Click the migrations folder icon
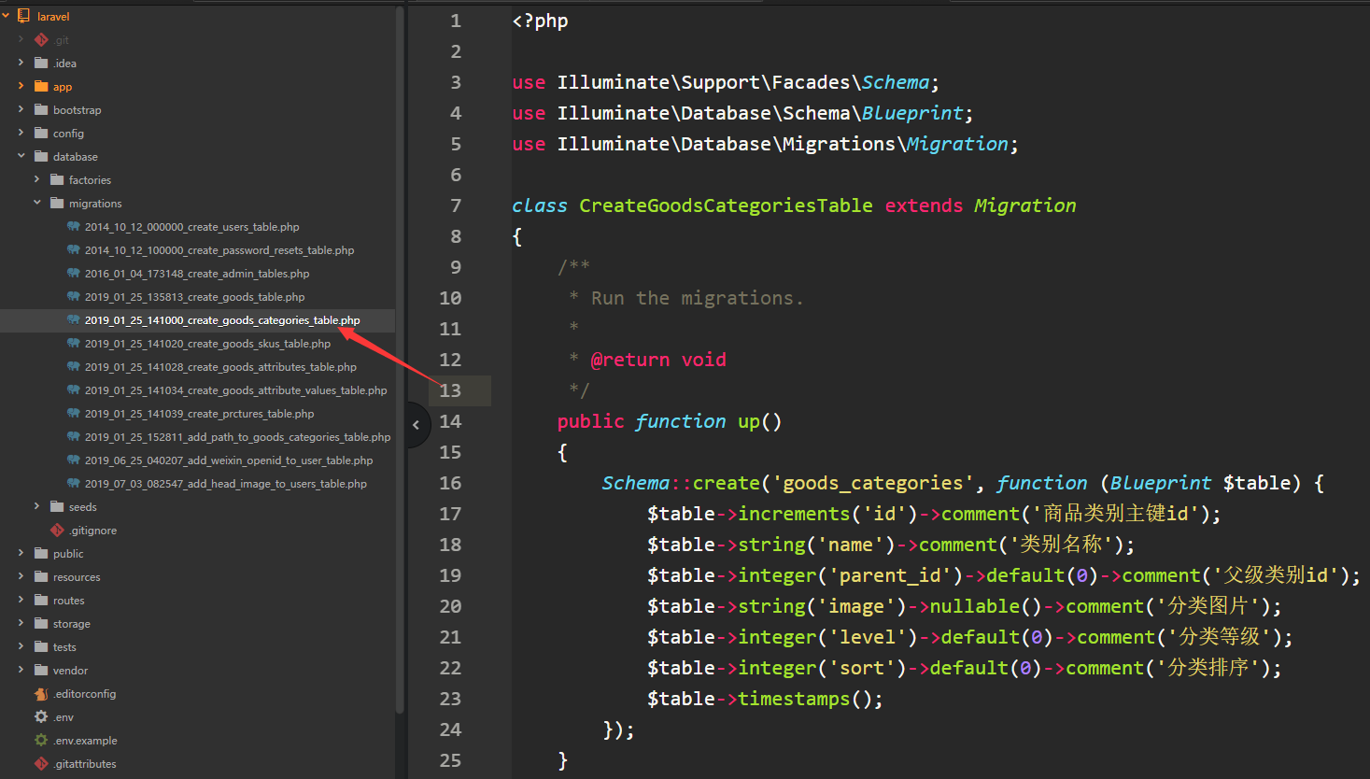Screen dimensions: 1370x779 tap(57, 203)
